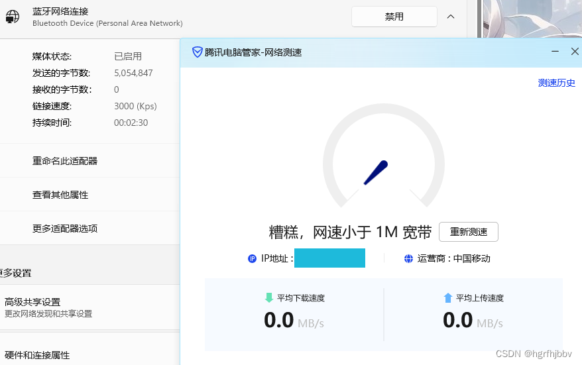Collapse the Bluetooth network connection details chevron
The width and height of the screenshot is (582, 365).
pyautogui.click(x=451, y=17)
